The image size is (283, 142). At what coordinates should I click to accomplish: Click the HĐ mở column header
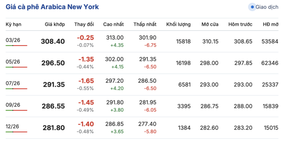[270, 24]
